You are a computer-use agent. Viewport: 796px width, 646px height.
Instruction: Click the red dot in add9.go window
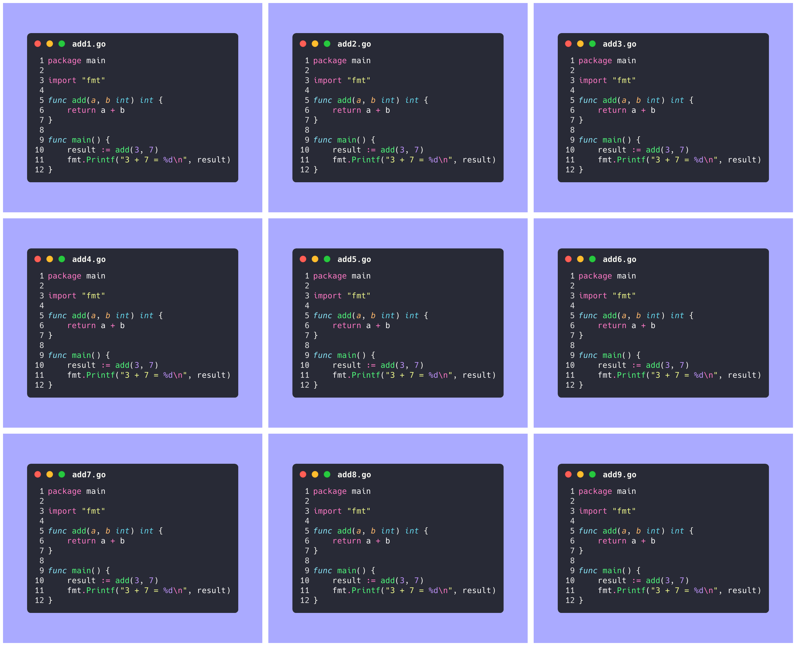click(x=568, y=474)
